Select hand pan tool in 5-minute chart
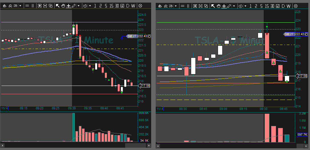The width and height of the screenshot is (310, 150). 219,6
